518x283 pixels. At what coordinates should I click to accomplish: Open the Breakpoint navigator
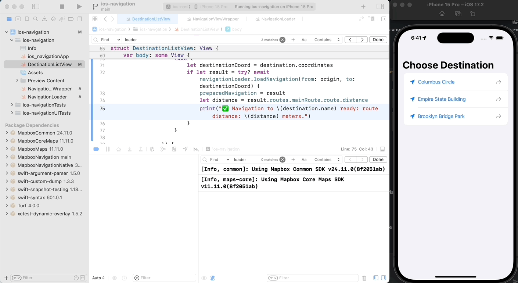coord(71,19)
